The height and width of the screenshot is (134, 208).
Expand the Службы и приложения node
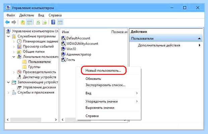8,93
